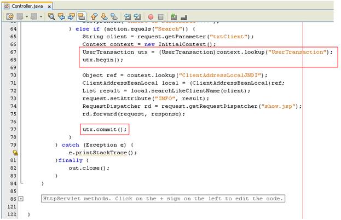Place cursor on 'utx.begin();' statement
The height and width of the screenshot is (220, 341).
tap(103, 60)
